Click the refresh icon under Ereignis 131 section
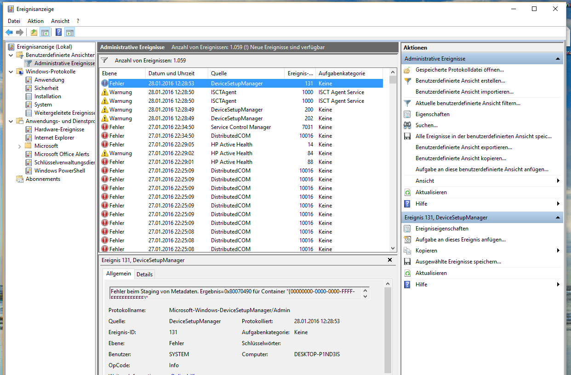The image size is (571, 375). 407,273
